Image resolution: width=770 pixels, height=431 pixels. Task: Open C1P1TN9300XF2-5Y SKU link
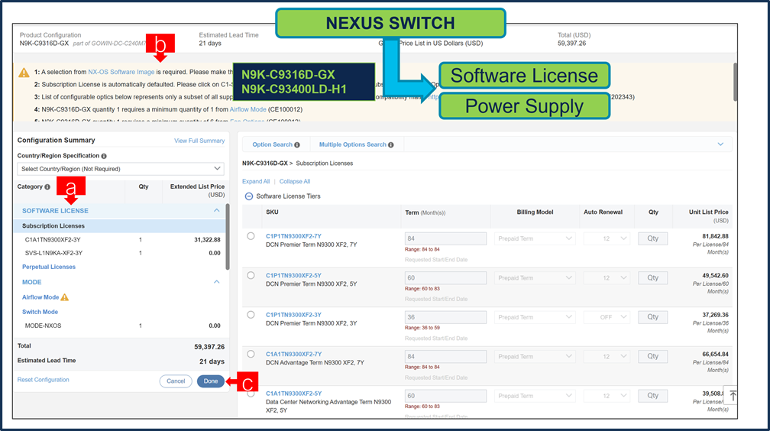click(293, 276)
